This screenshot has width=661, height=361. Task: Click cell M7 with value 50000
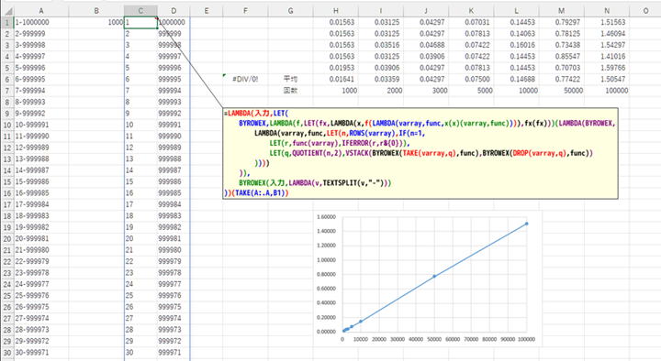[562, 91]
